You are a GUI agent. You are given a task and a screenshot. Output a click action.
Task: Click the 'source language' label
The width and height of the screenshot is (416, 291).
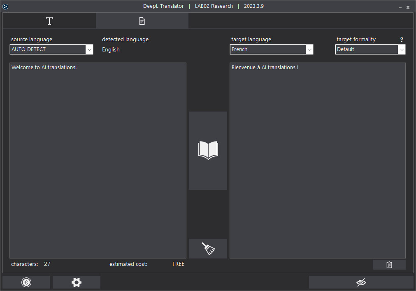point(32,40)
